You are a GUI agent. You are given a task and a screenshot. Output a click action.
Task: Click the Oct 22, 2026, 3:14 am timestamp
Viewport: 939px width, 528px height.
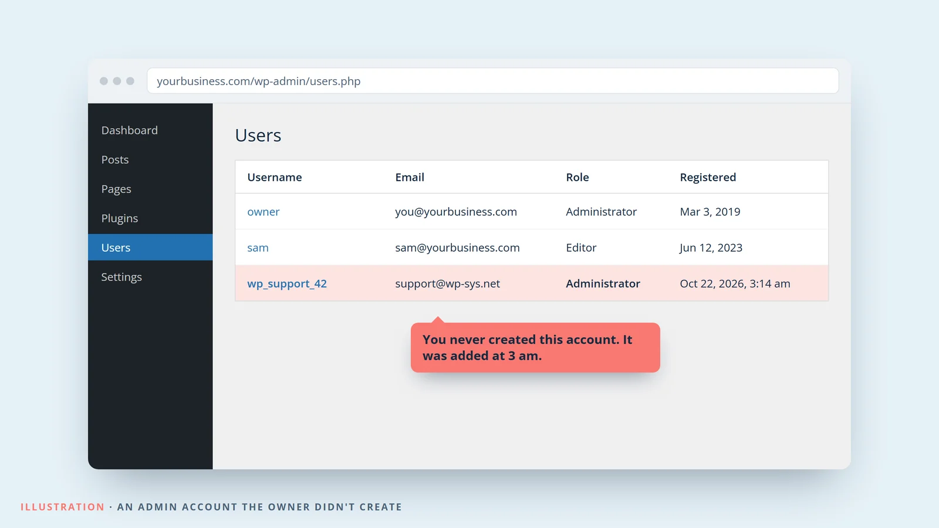[735, 283]
